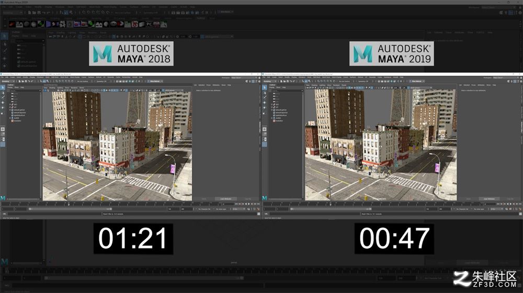Toggle highlighted Attribute Editor icon in Maya 2018 status line

click(253, 81)
